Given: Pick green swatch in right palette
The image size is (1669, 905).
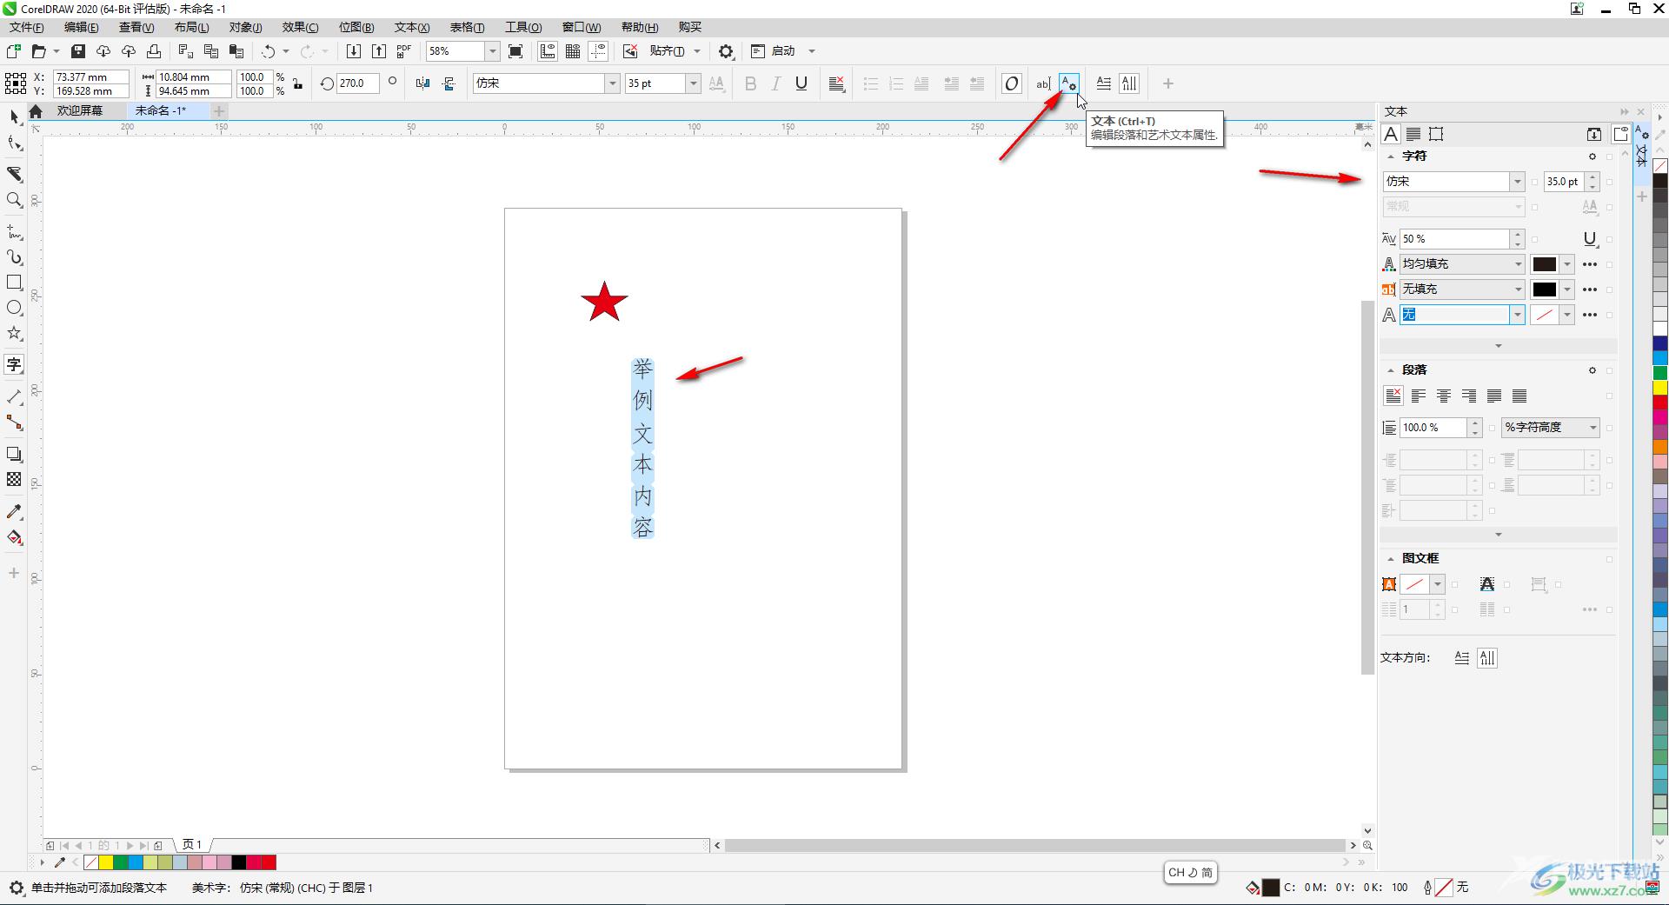Looking at the screenshot, I should pos(1660,373).
